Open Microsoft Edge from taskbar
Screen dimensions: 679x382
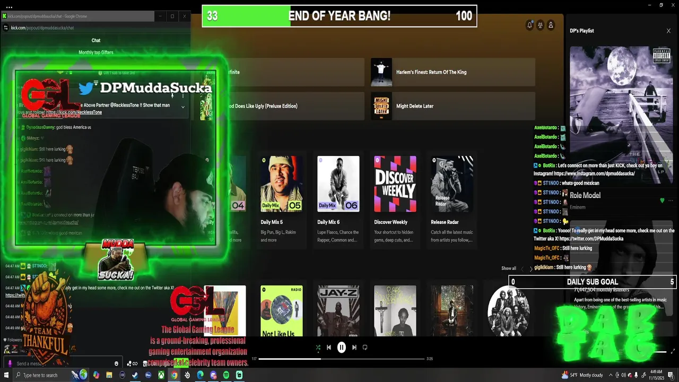pos(200,375)
